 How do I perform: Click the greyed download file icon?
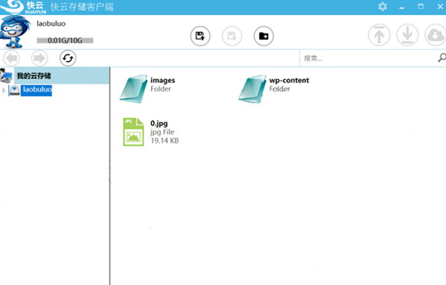pyautogui.click(x=232, y=36)
